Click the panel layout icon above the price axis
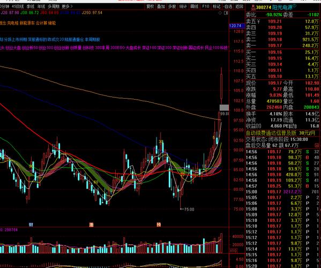321x268 pixels. click(226, 13)
